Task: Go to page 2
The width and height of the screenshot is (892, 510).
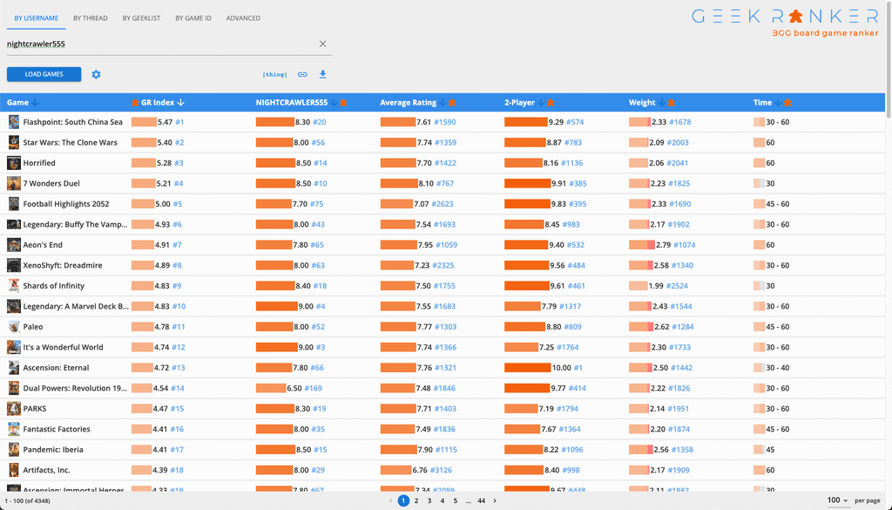Action: tap(416, 501)
